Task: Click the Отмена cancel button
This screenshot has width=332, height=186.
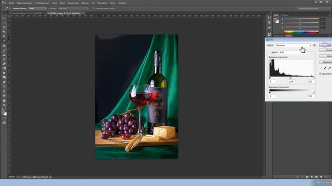Action: pos(326,50)
